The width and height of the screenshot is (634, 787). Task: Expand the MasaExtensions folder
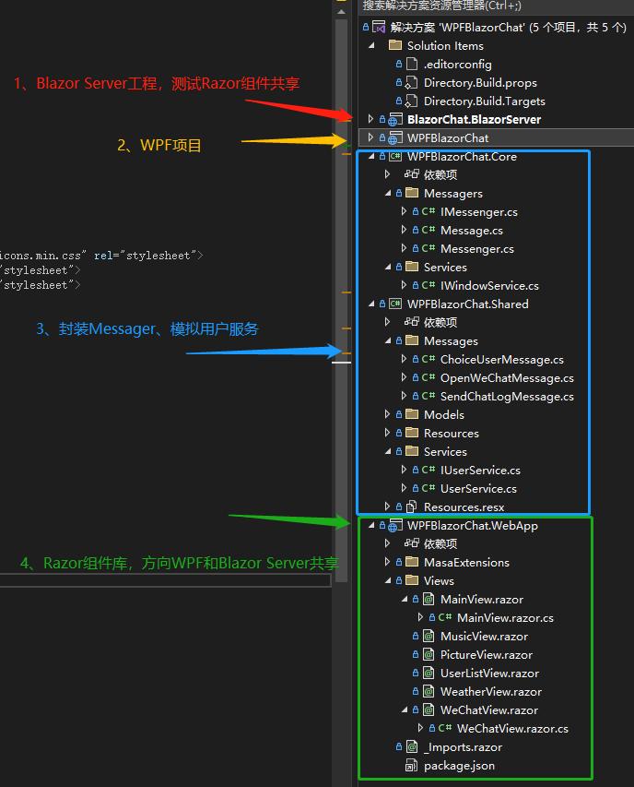[388, 563]
